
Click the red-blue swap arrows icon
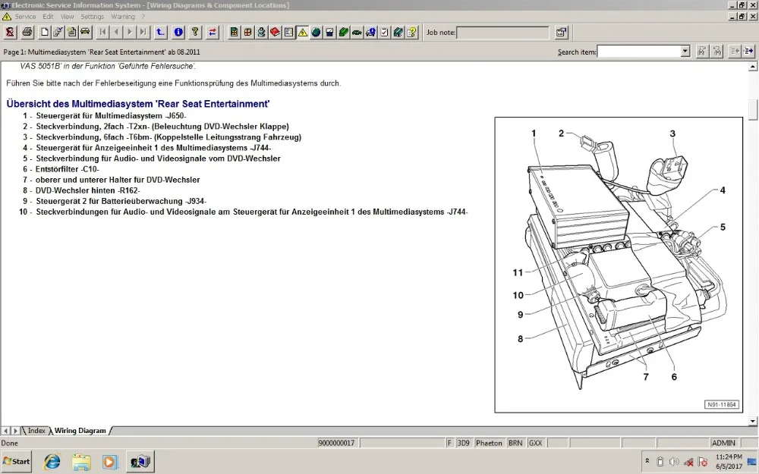[213, 33]
